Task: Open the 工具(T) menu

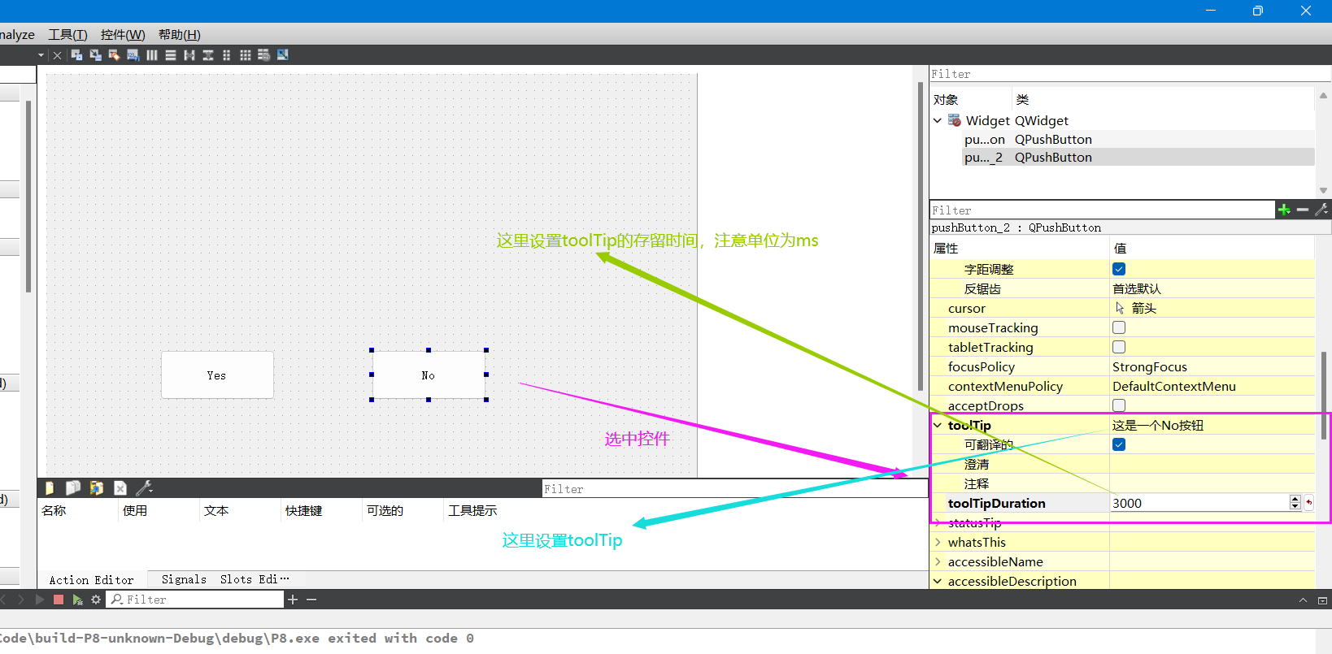Action: (67, 34)
